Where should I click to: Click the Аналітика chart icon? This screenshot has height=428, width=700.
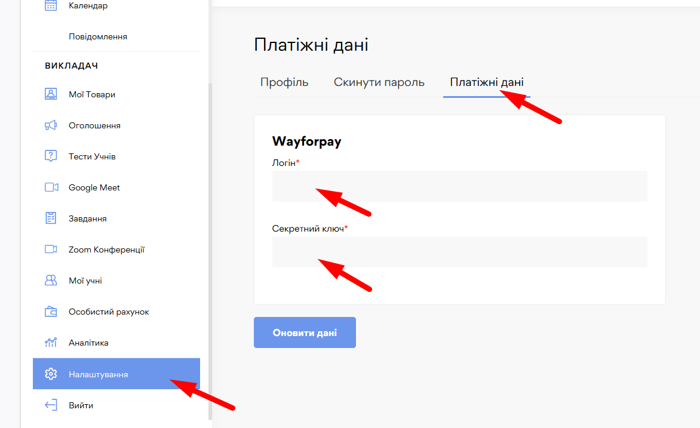51,343
